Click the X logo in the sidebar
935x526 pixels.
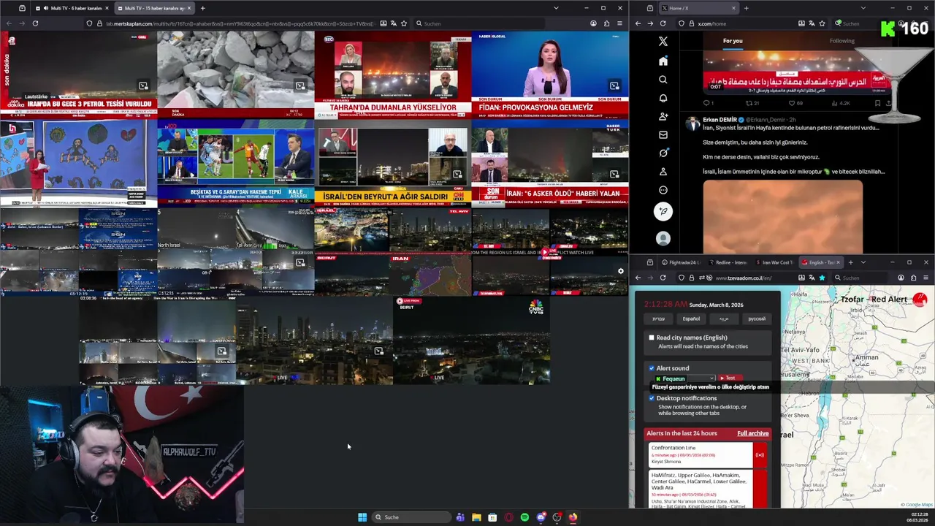(x=663, y=42)
